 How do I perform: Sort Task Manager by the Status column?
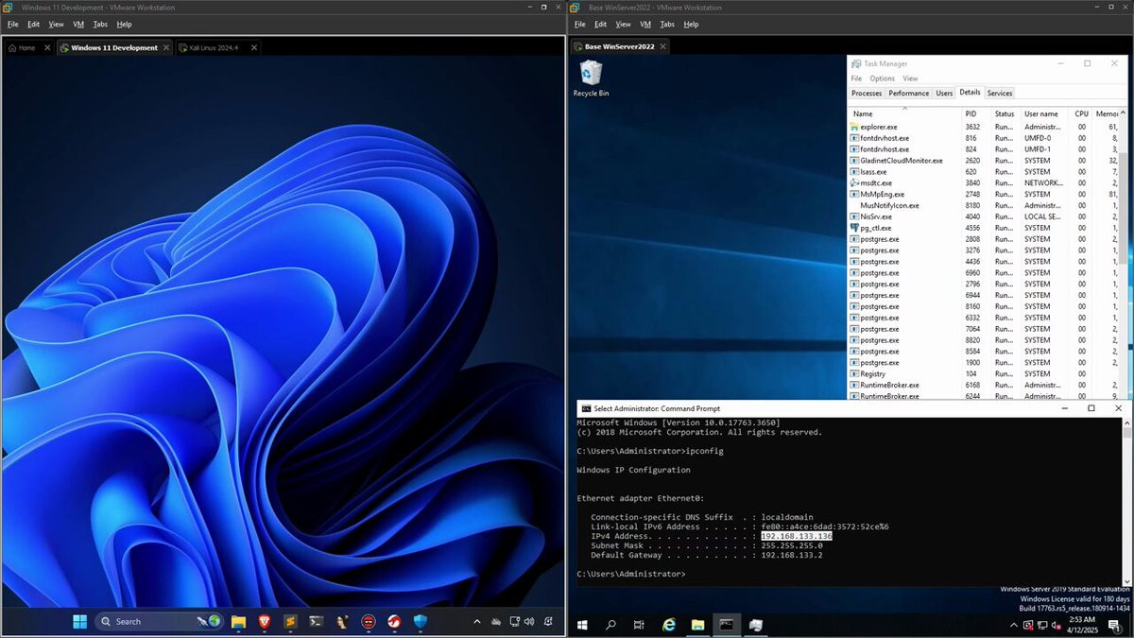1005,113
